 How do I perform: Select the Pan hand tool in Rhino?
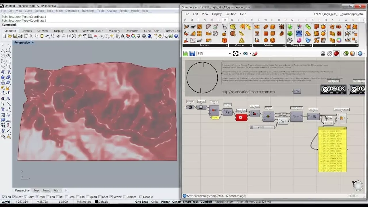click(x=52, y=36)
